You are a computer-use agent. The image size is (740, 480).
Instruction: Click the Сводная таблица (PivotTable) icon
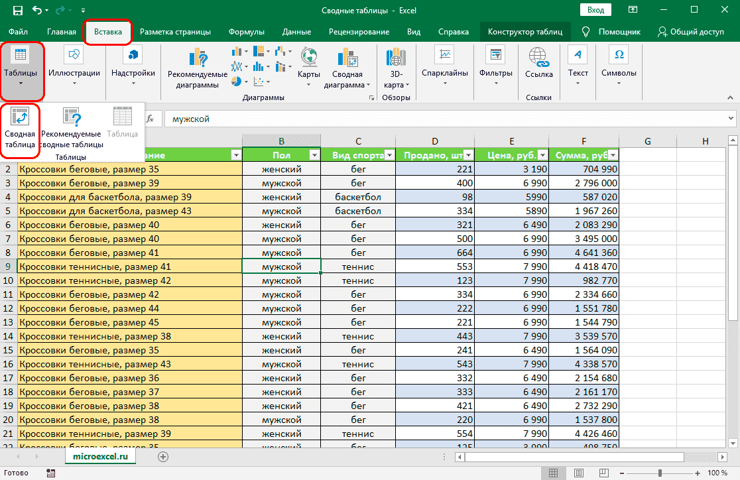(20, 118)
